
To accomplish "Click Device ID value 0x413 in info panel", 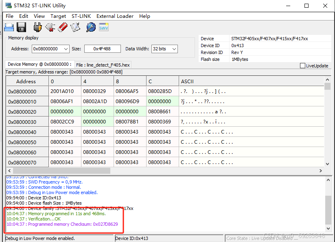I will pos(237,45).
